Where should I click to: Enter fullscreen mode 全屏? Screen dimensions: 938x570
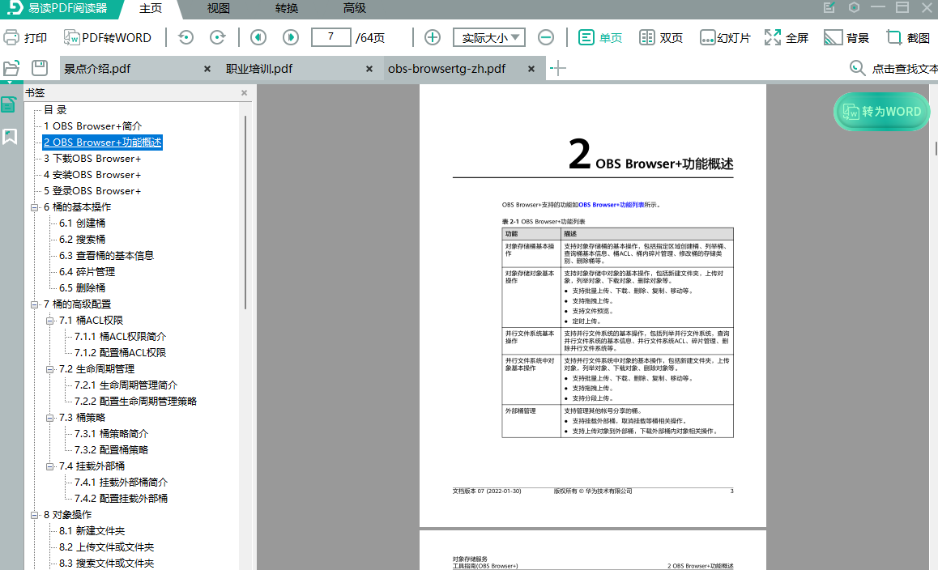[x=787, y=38]
